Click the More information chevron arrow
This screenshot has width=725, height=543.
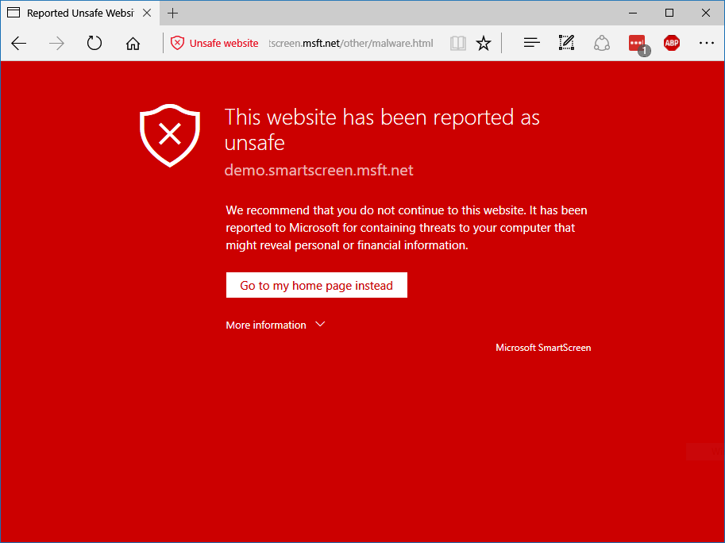click(321, 325)
